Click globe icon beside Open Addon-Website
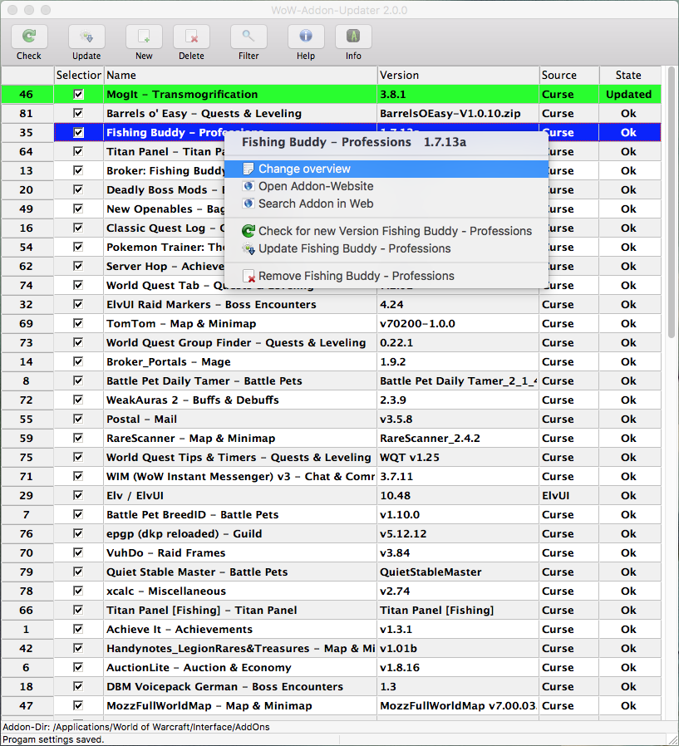The height and width of the screenshot is (746, 679). tap(248, 186)
